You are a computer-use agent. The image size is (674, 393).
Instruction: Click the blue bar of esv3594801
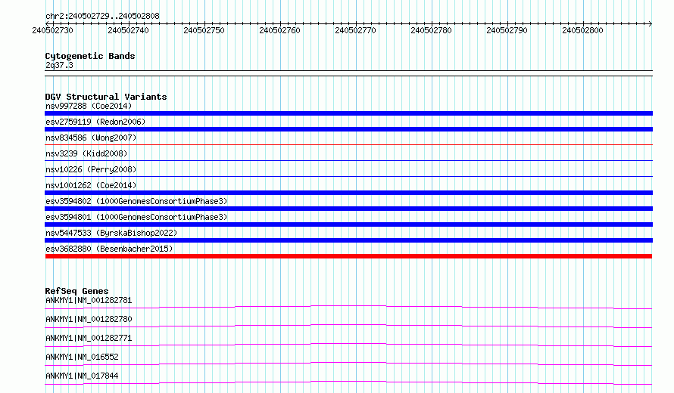point(348,224)
